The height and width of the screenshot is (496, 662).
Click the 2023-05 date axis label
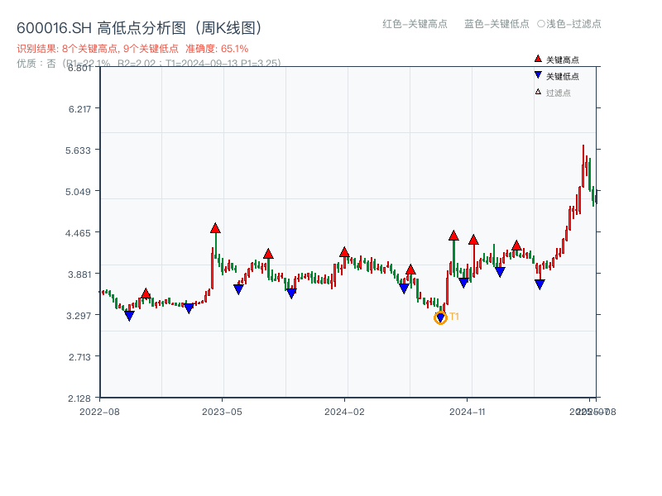pos(222,411)
